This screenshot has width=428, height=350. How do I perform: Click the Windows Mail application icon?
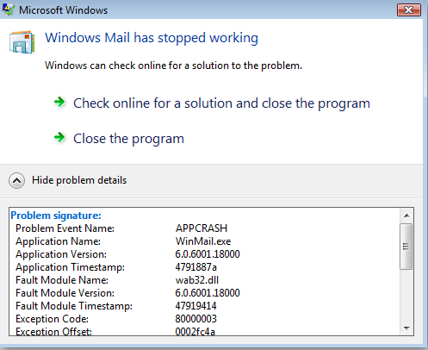click(x=22, y=42)
